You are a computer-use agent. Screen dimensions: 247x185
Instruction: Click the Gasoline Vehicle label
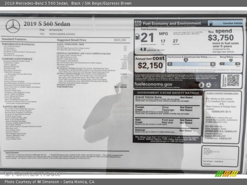point(232,23)
